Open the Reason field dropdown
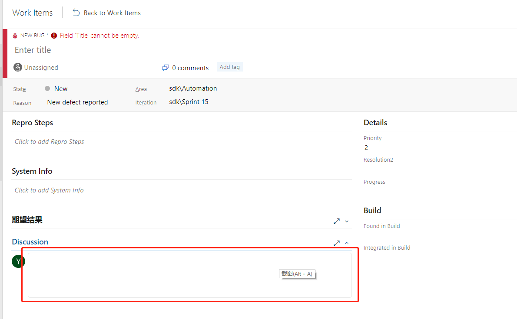The width and height of the screenshot is (517, 319). 77,102
